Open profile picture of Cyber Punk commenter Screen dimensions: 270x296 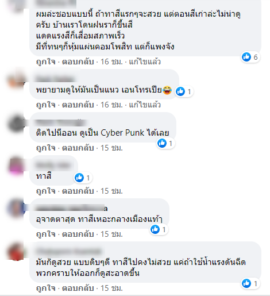pyautogui.click(x=16, y=124)
